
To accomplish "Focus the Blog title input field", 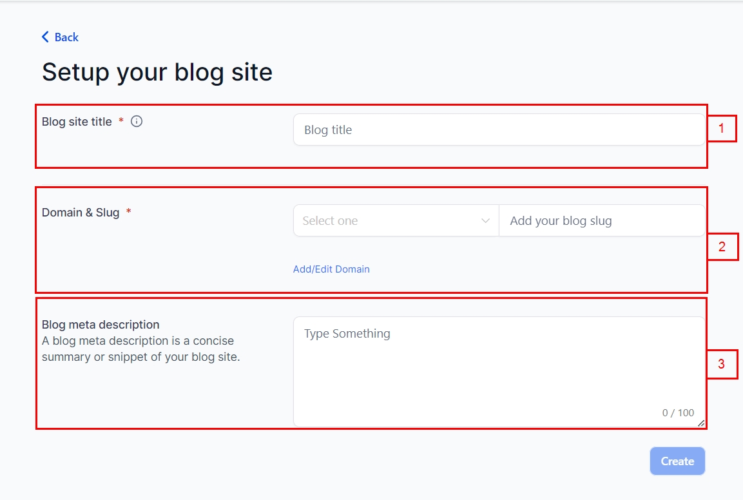I will [499, 130].
